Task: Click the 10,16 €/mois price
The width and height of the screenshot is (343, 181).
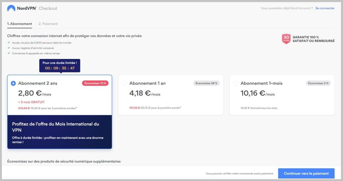Action: pos(258,93)
